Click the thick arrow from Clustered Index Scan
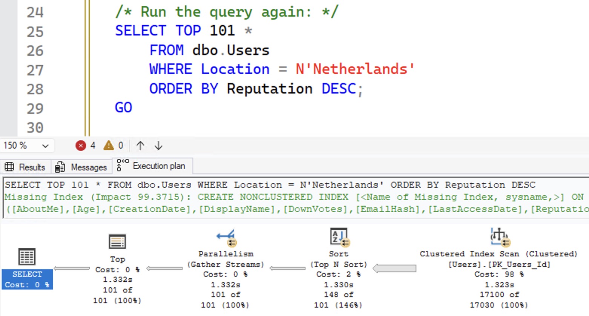Screen dimensions: 589x316 point(394,268)
